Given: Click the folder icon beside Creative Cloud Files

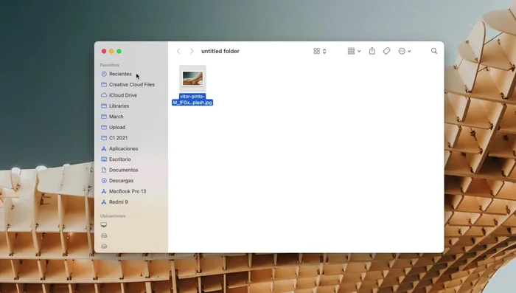Looking at the screenshot, I should pyautogui.click(x=104, y=84).
